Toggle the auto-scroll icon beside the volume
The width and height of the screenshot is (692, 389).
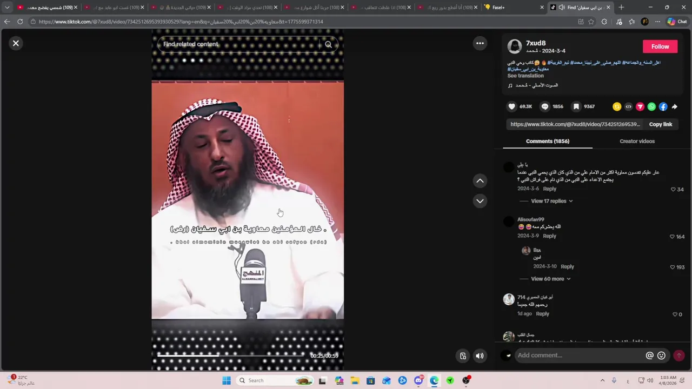pos(463,356)
